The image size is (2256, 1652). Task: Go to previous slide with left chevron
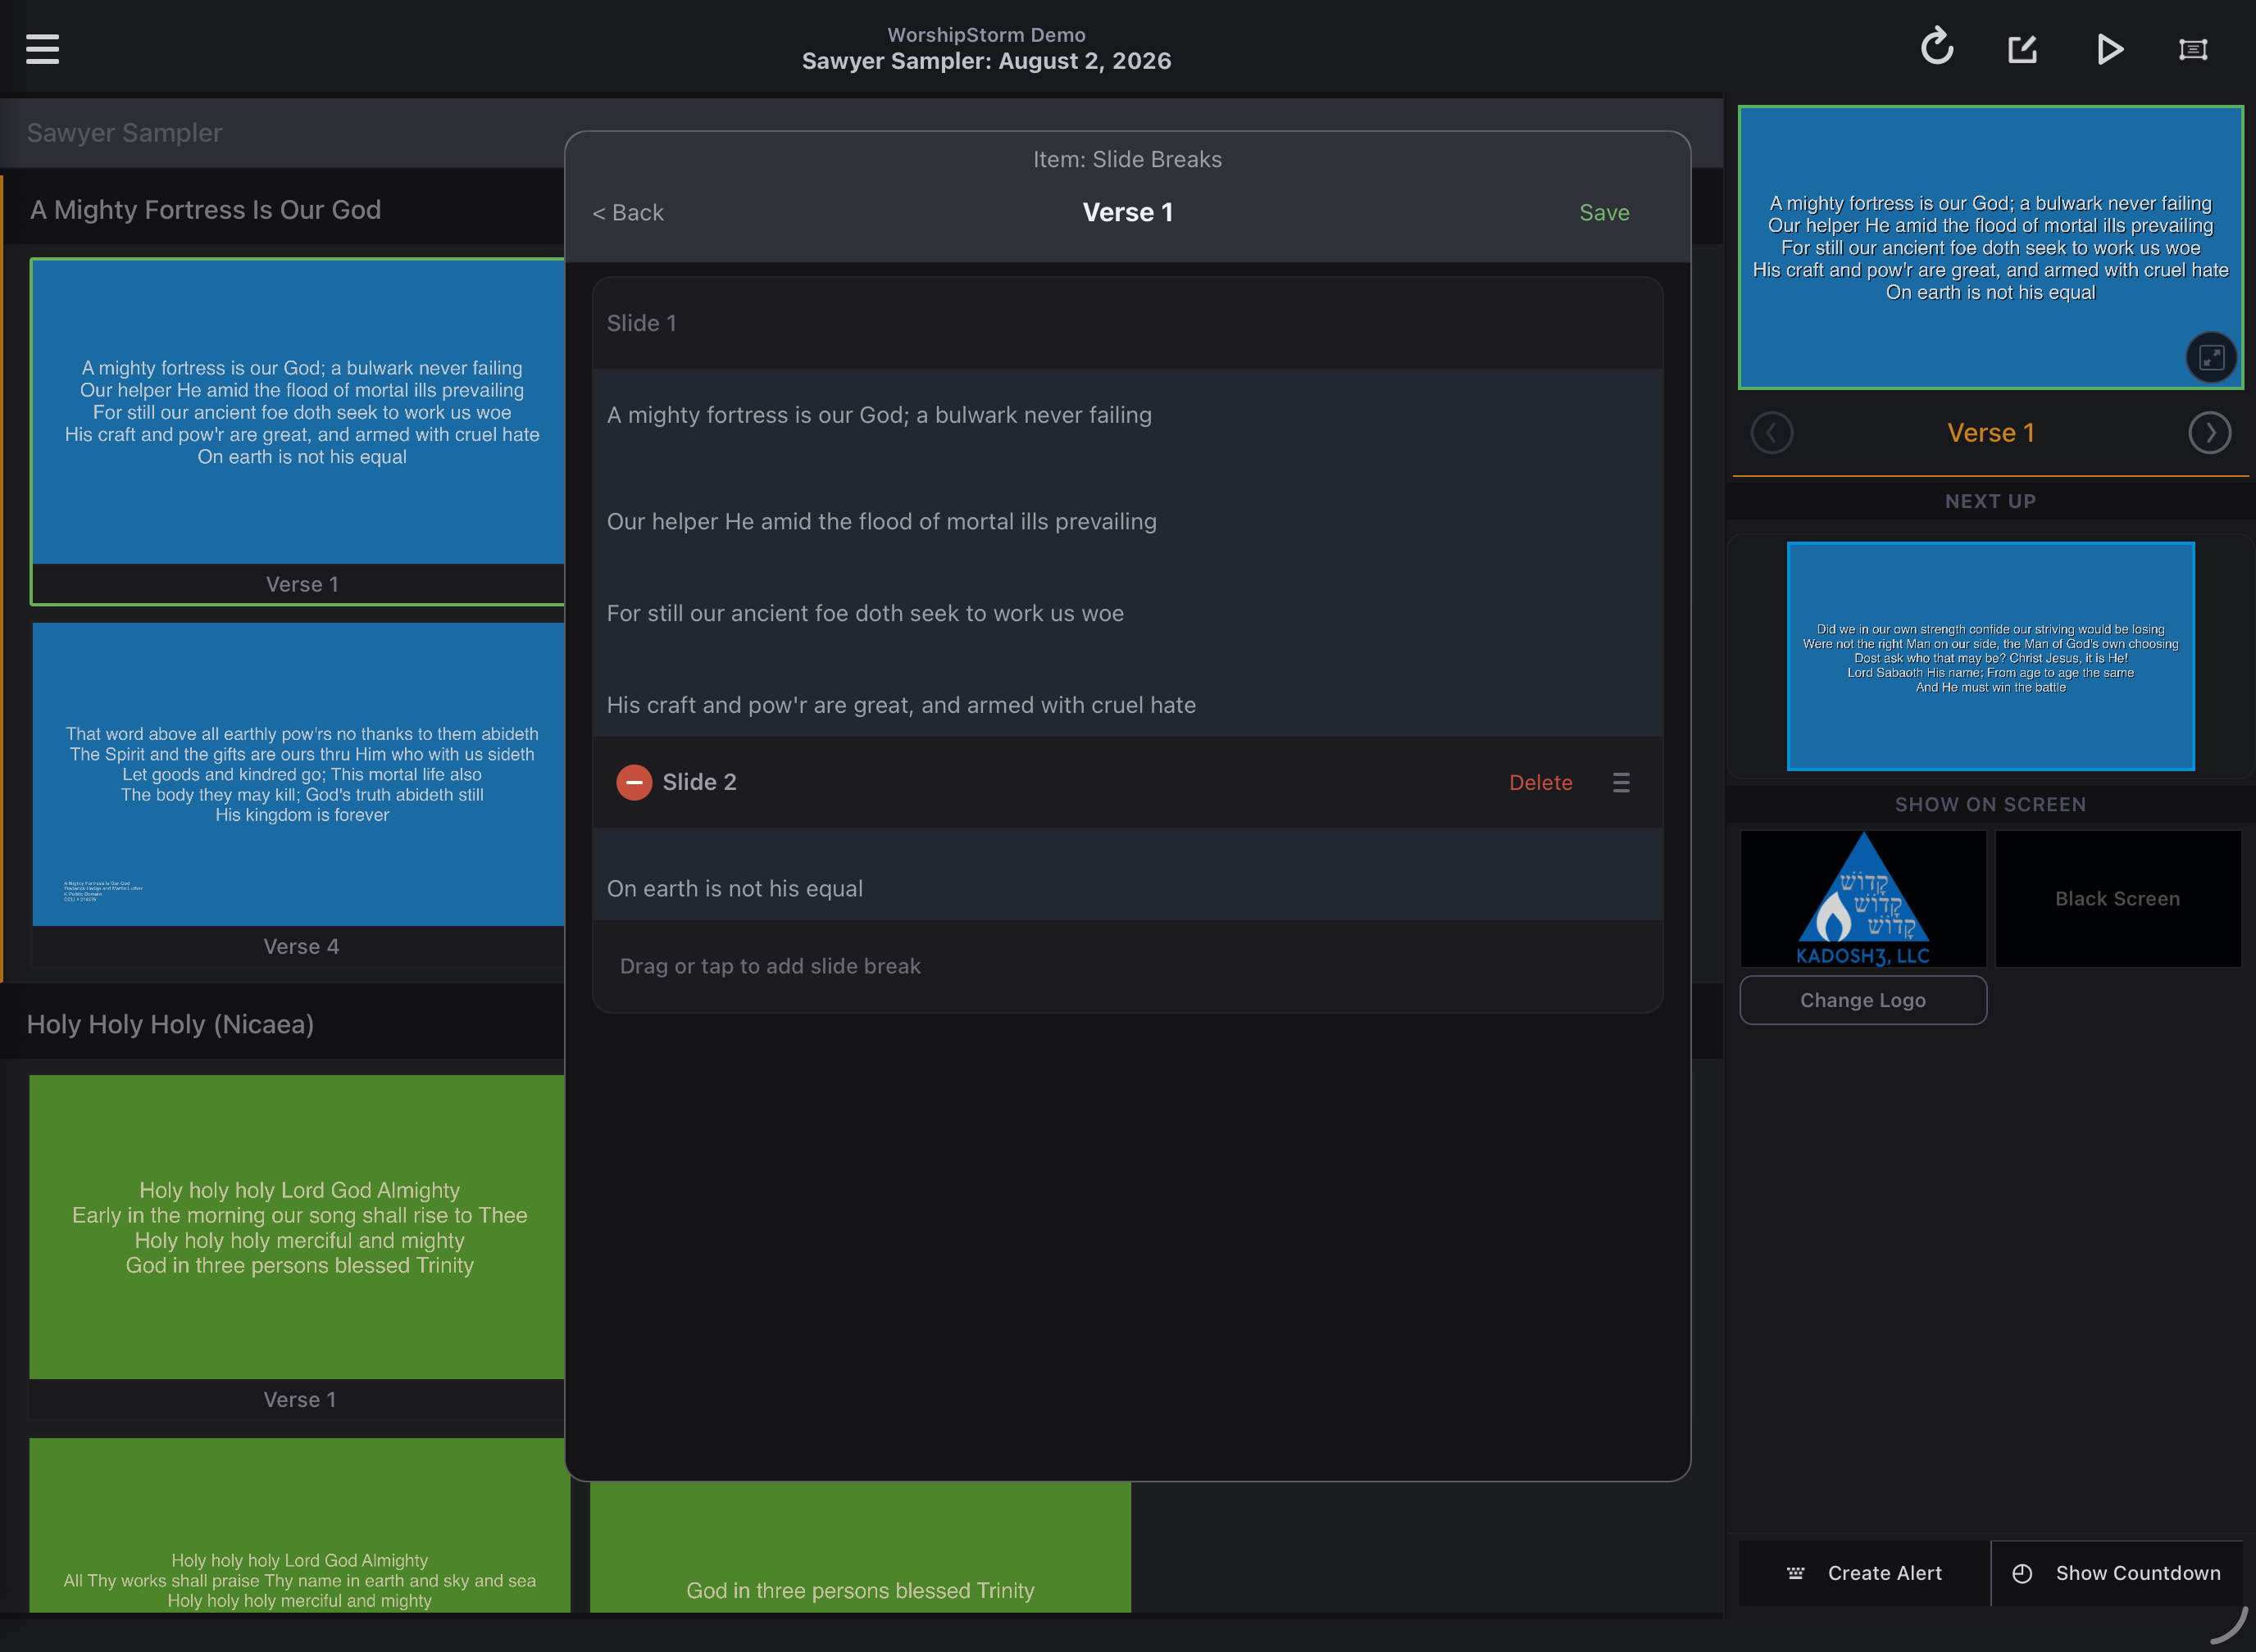click(x=1772, y=433)
